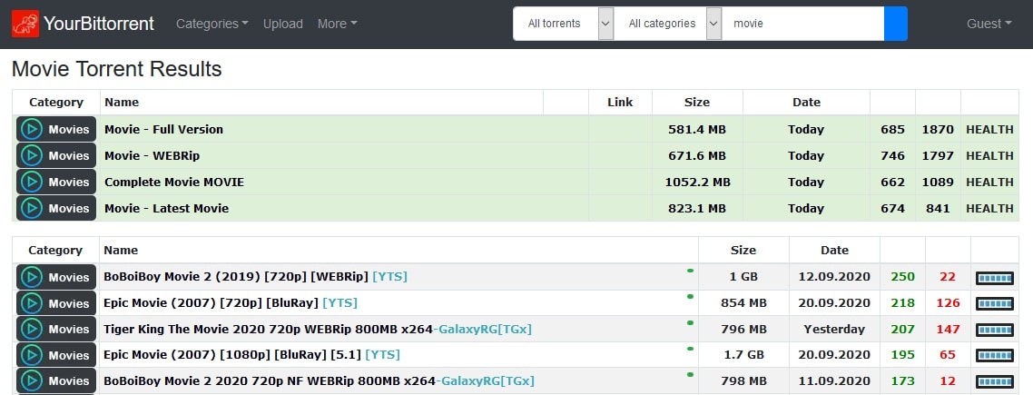The width and height of the screenshot is (1033, 395).
Task: Open BoBoiBoy Movie 2 (2019) [720p] torrent
Action: (x=256, y=277)
